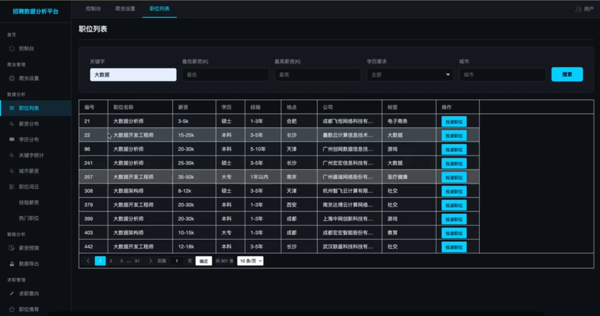Go to previous page with left arrow
Viewport: 600px width, 316px height.
click(88, 261)
